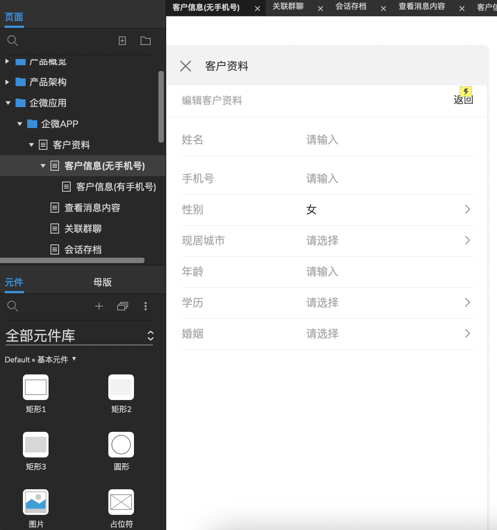Create a new folder in the pages panel
497x530 pixels.
tap(146, 41)
